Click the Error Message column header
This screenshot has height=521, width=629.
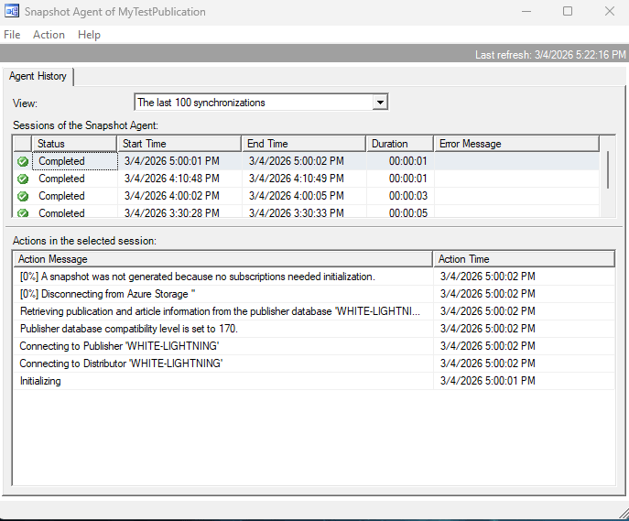(x=516, y=144)
